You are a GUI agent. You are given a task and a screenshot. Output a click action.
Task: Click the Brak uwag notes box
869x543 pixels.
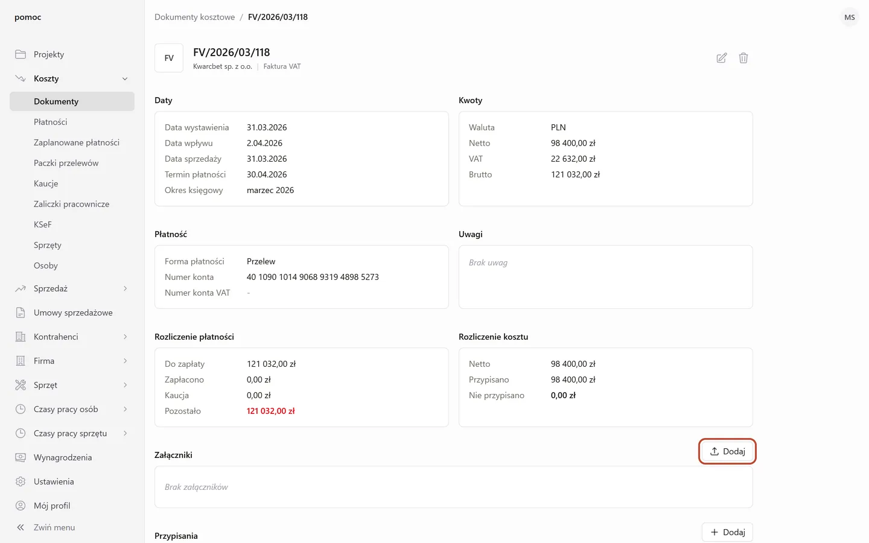(x=606, y=277)
